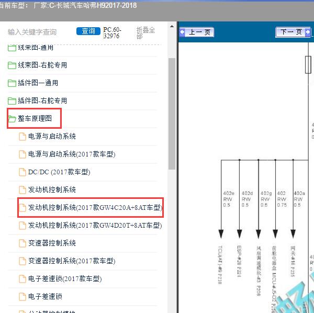Image resolution: width=314 pixels, height=313 pixels.
Task: Open 发动机控制系统(2017款GW4D20T+8AT车型)
Action: click(x=95, y=225)
